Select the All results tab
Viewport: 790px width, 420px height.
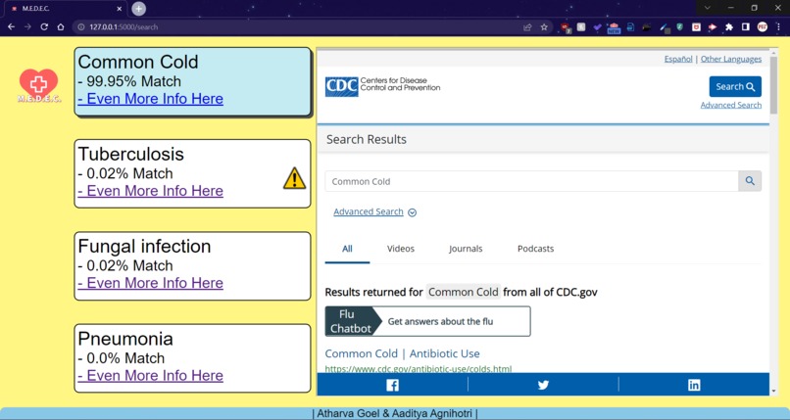coord(347,249)
